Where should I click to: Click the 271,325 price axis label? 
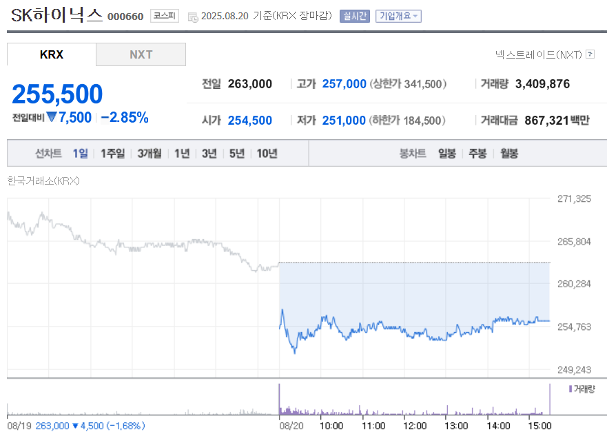tap(574, 198)
